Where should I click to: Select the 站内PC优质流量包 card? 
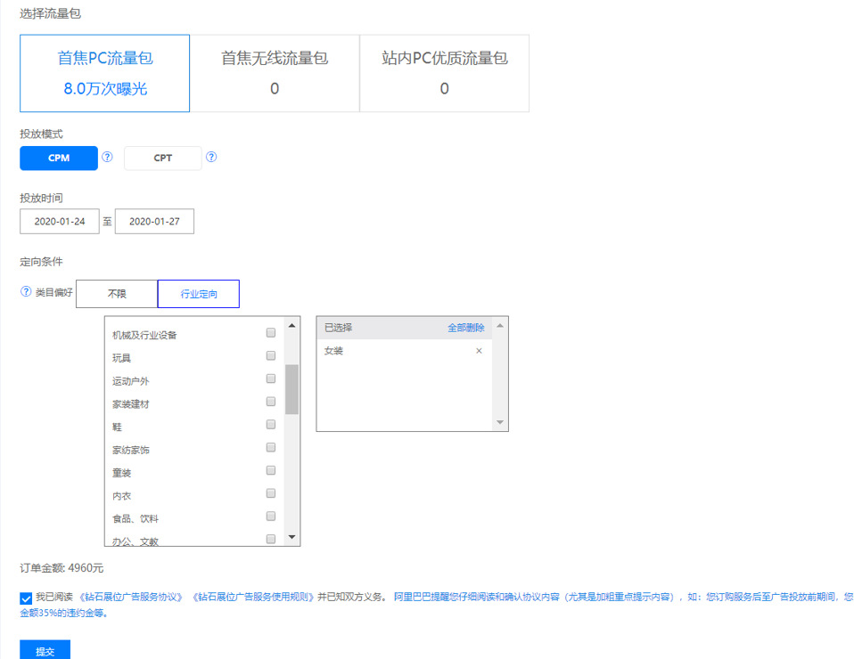click(x=445, y=73)
